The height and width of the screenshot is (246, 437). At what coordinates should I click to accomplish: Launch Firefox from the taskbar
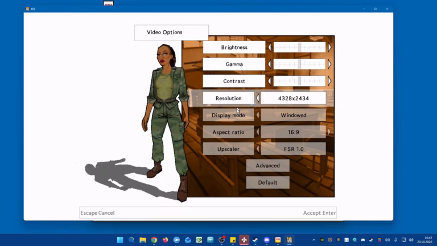coord(165,240)
